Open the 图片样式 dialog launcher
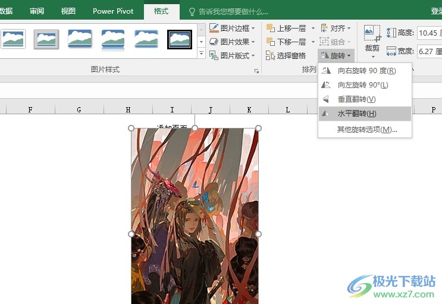Image resolution: width=442 pixels, height=304 pixels. [x=256, y=71]
